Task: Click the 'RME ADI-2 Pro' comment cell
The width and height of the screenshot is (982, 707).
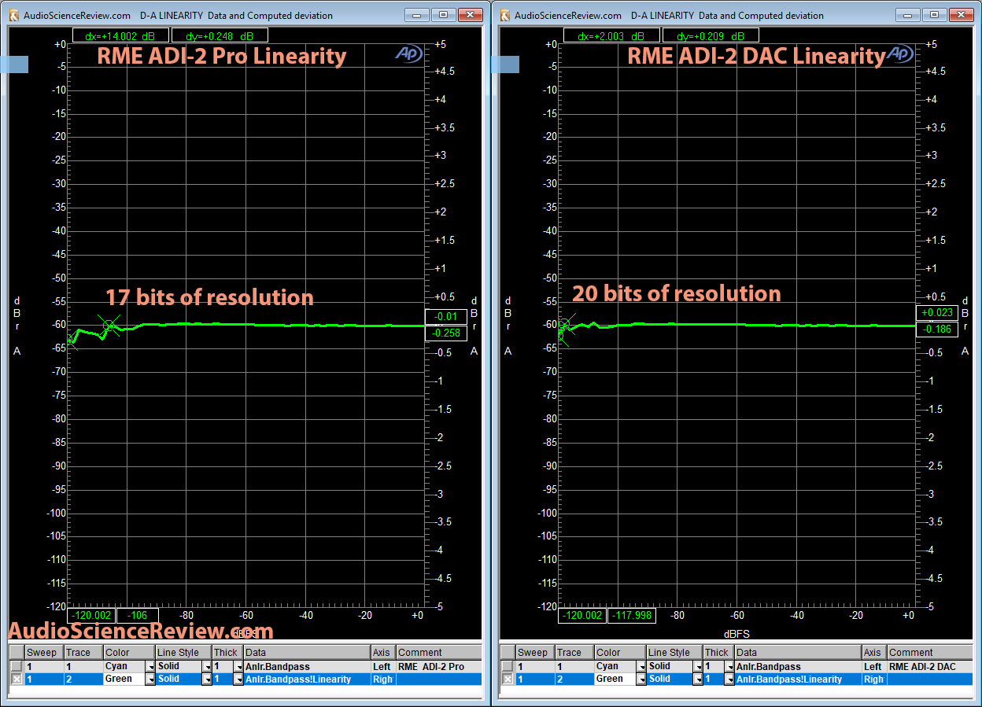Action: click(439, 667)
